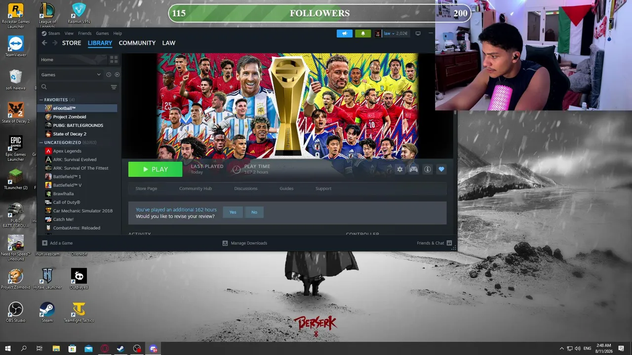Open Steam notifications bell
The width and height of the screenshot is (632, 355).
coord(363,34)
